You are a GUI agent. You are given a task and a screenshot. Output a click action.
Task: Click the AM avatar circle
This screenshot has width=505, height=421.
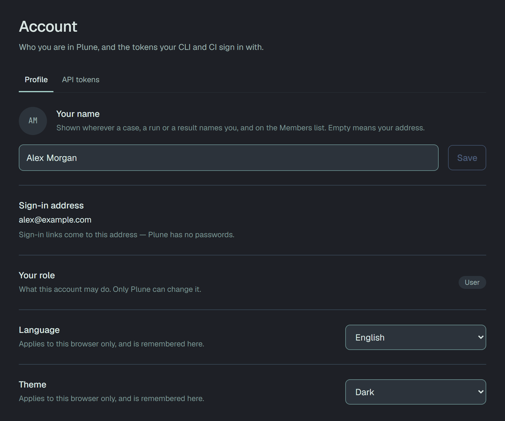click(33, 121)
